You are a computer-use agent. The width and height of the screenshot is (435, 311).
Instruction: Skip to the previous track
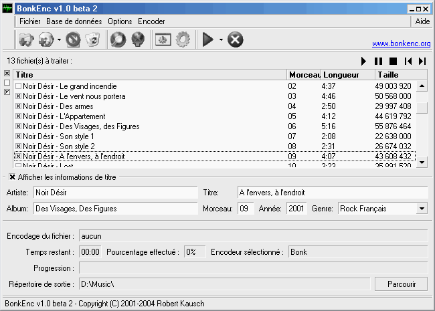click(x=408, y=61)
